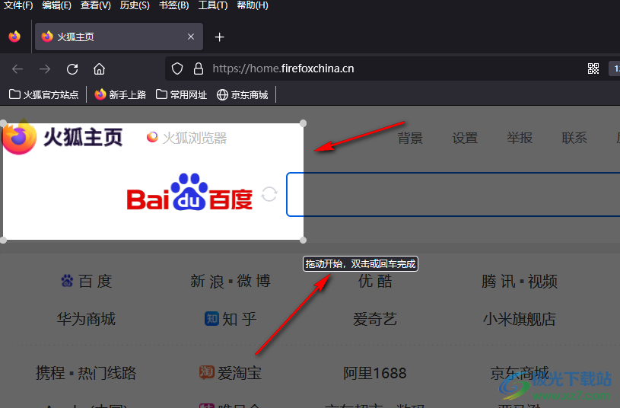Open the 携程·热门线路 site link
This screenshot has height=408, width=620.
pos(86,373)
